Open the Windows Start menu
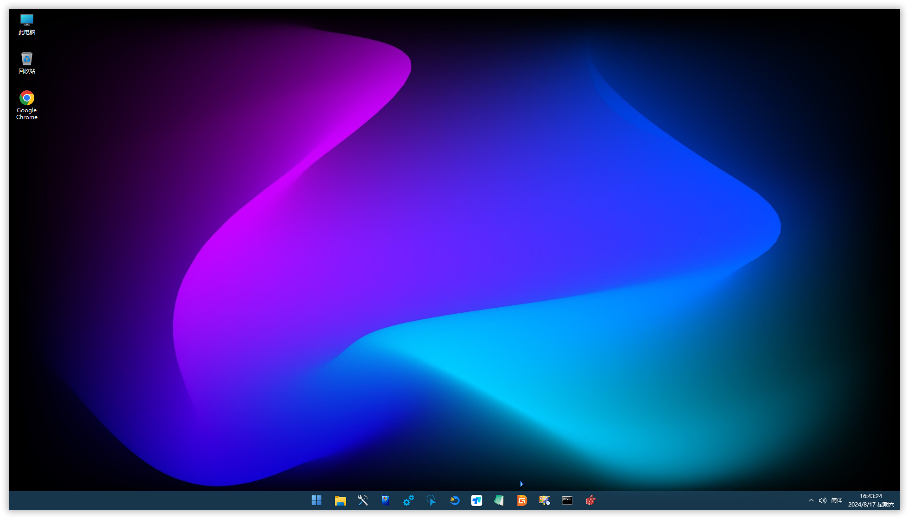Viewport: 909px width, 519px height. [x=317, y=500]
